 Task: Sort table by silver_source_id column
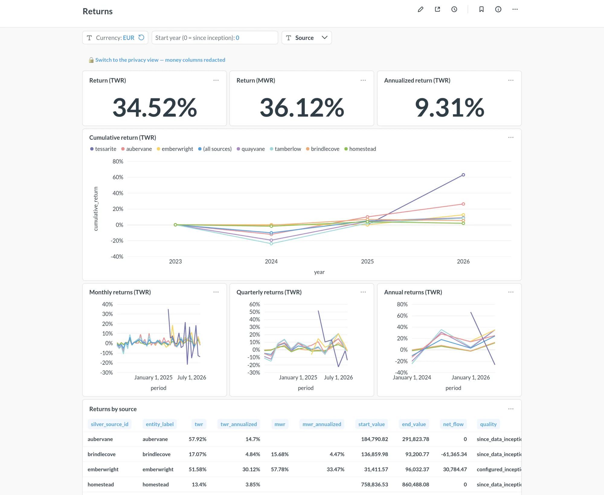coord(110,424)
